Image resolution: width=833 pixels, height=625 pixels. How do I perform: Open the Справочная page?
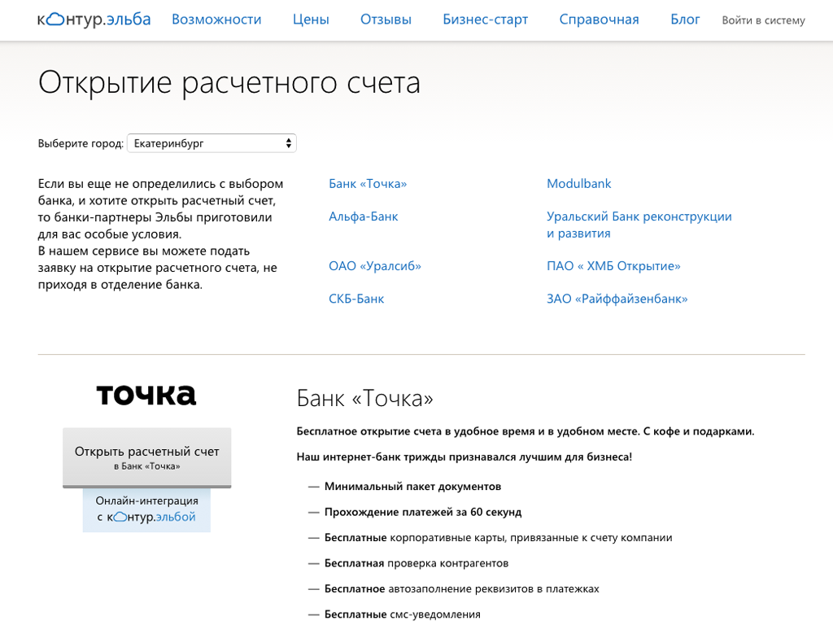600,20
